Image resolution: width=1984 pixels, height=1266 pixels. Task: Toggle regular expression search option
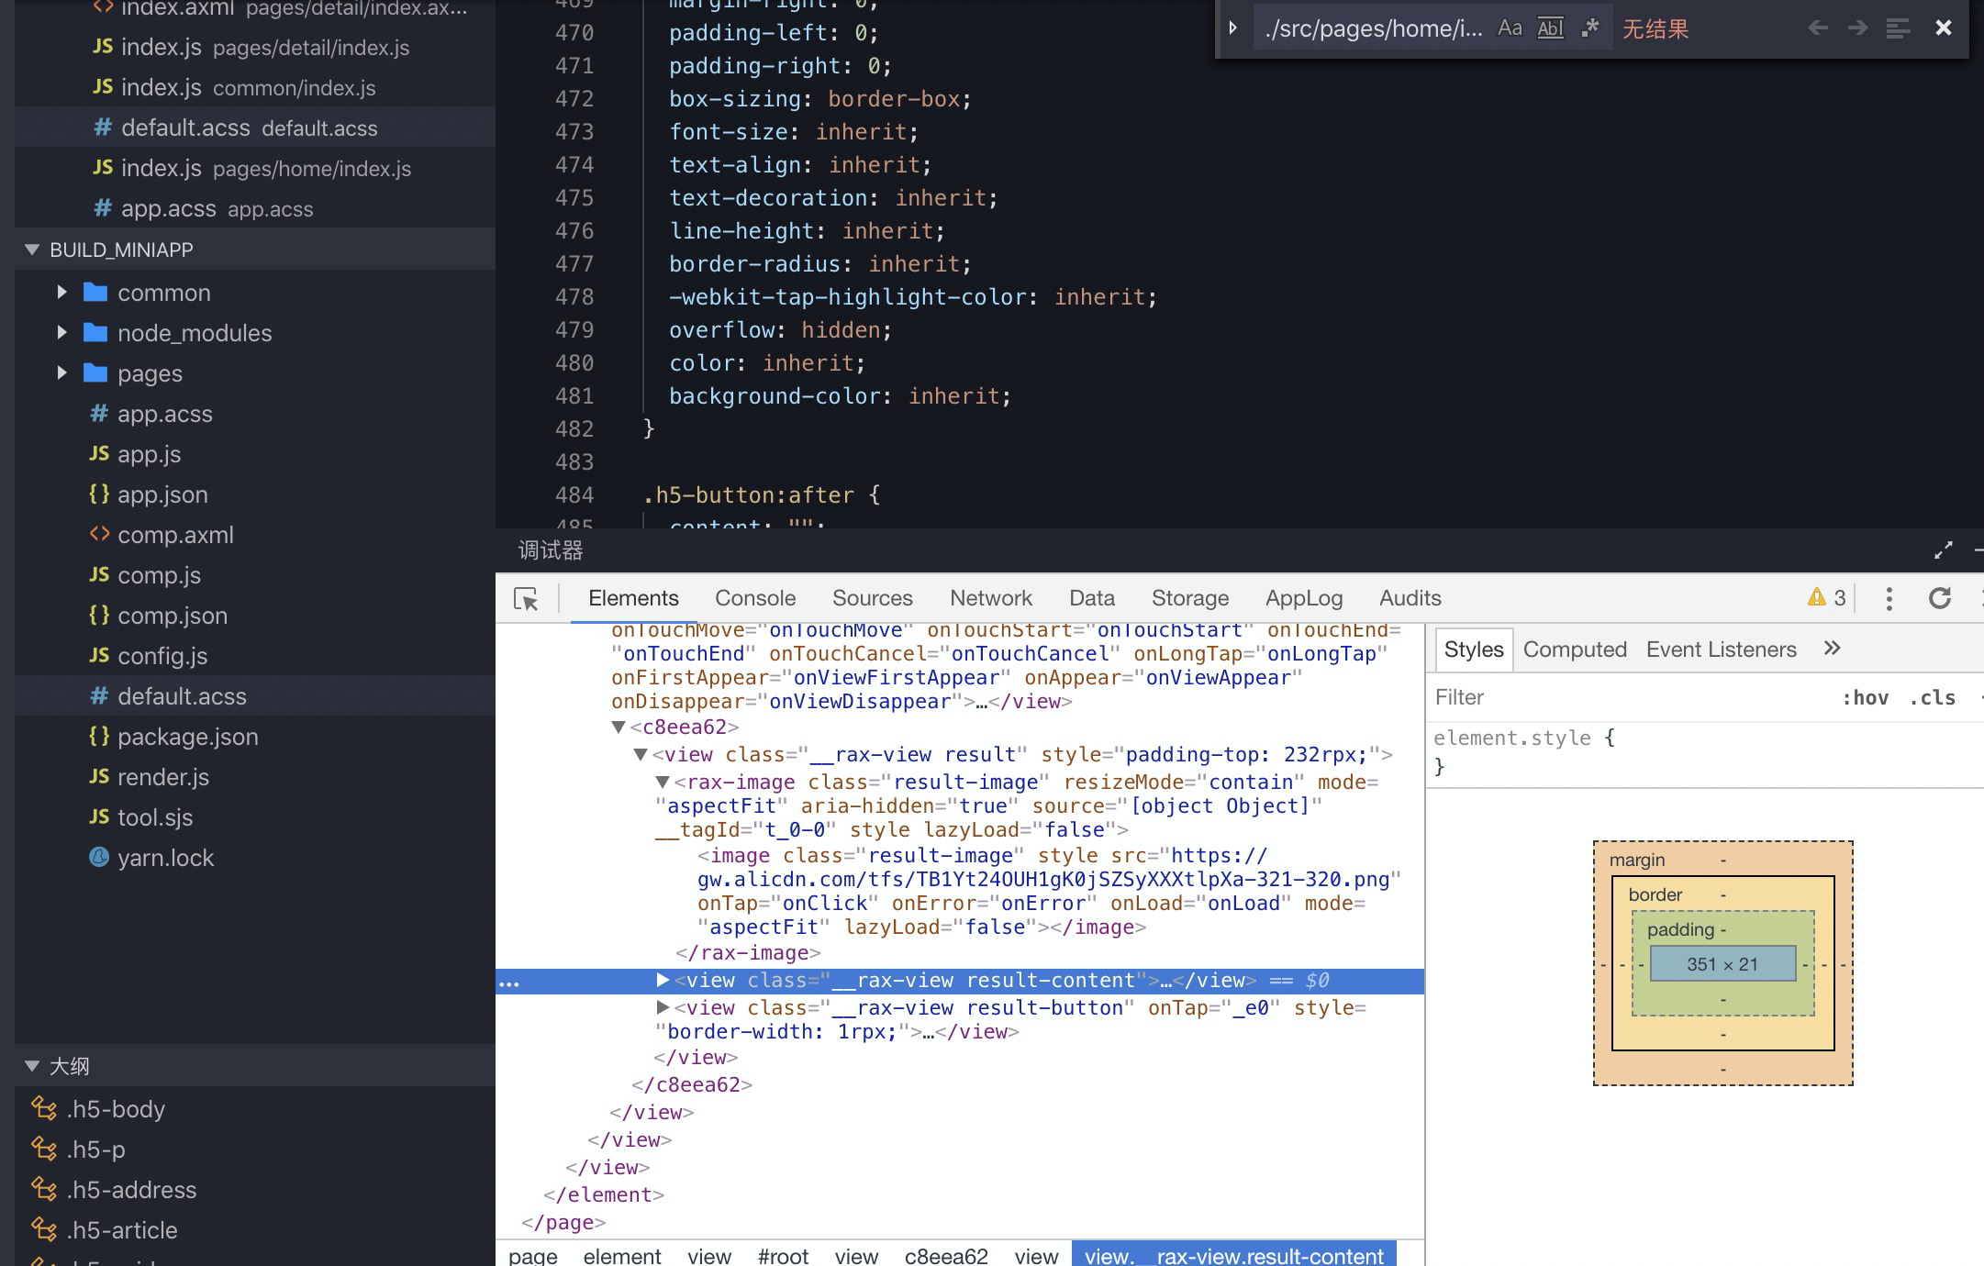[1590, 28]
